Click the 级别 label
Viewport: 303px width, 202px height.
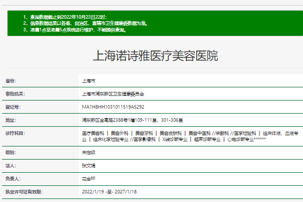pyautogui.click(x=11, y=153)
